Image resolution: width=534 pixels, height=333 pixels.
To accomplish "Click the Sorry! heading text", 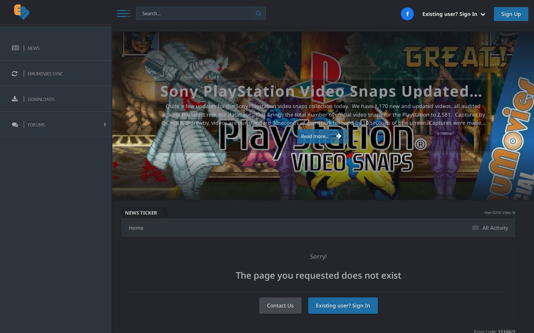I will [x=318, y=256].
